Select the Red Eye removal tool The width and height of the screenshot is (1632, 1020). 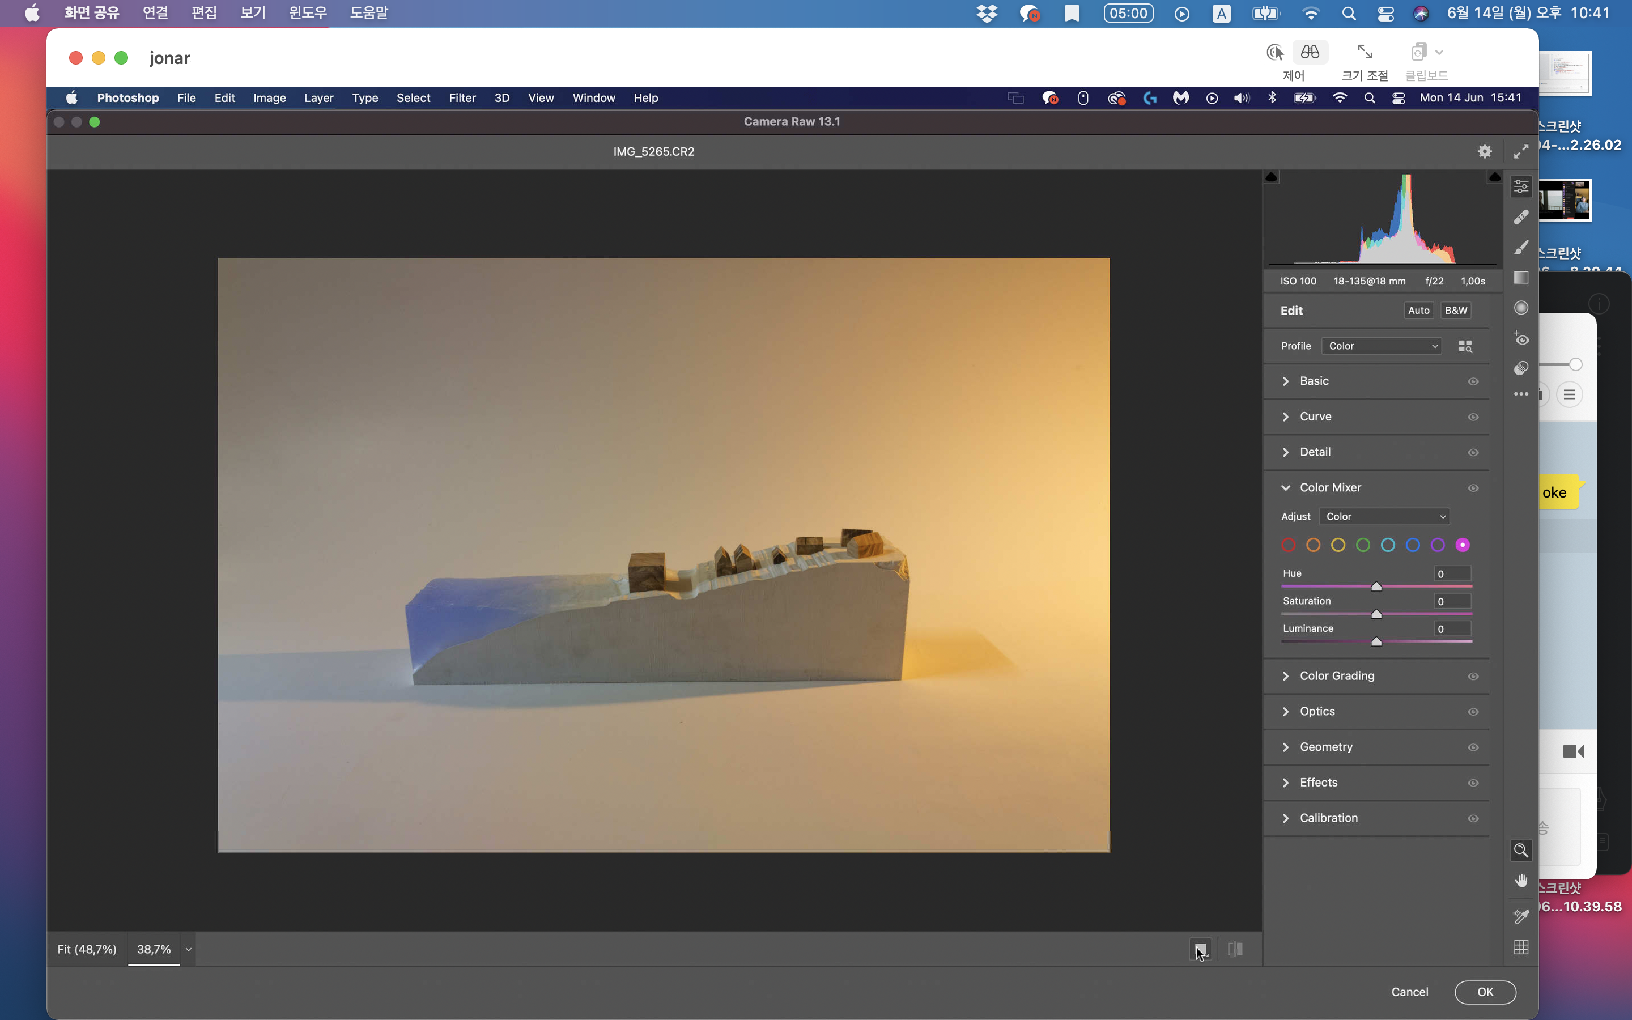(1521, 338)
